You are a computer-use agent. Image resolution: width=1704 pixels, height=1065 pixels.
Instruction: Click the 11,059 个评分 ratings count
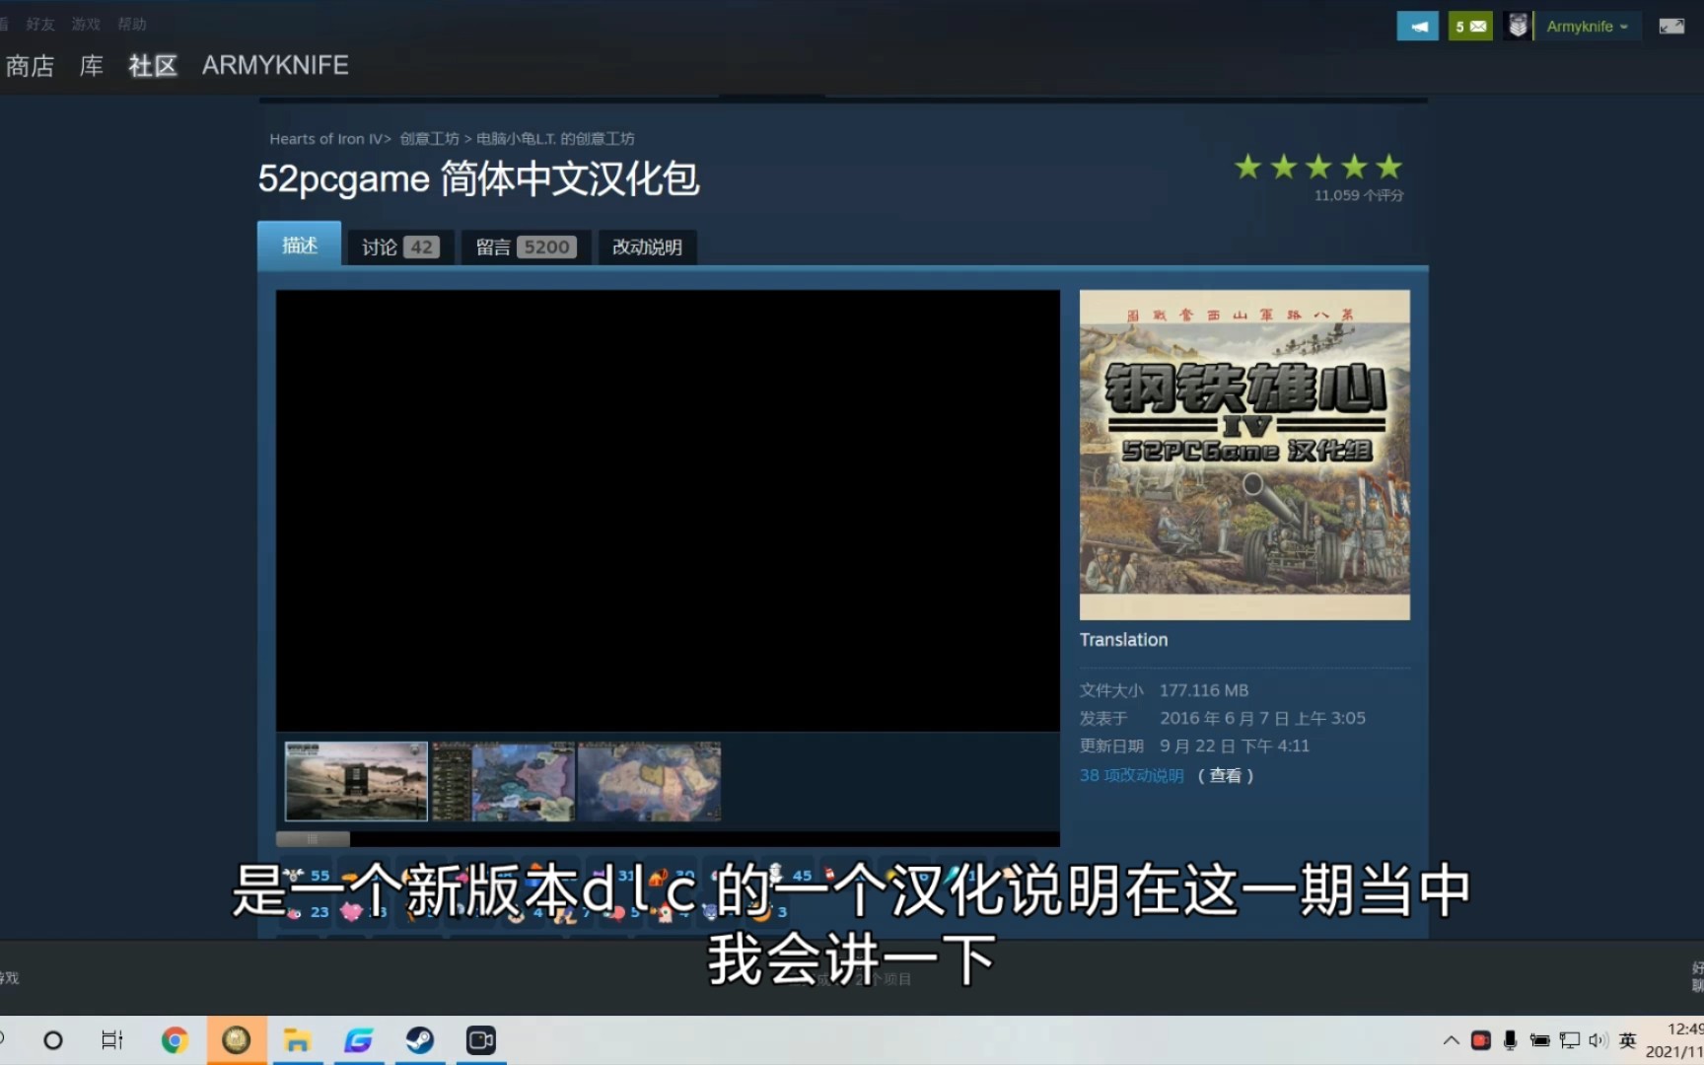tap(1359, 195)
